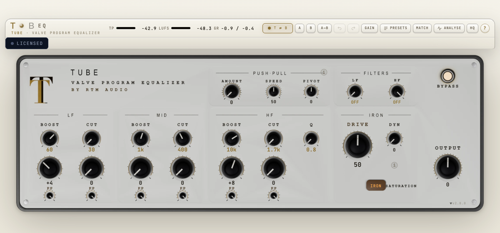Click the LUFS reading -42.9
Image resolution: width=500 pixels, height=233 pixels.
coord(149,28)
